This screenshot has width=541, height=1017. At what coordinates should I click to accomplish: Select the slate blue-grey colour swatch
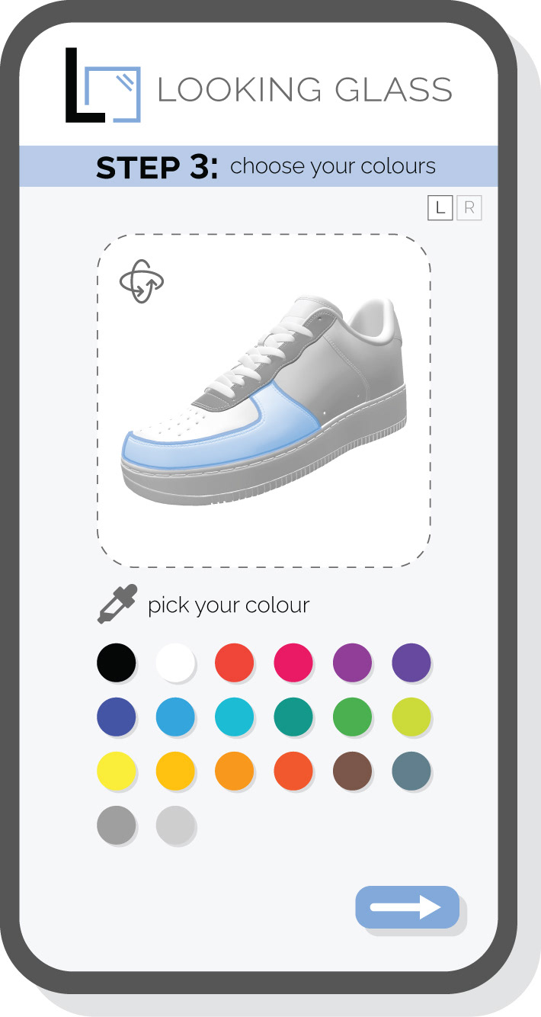point(411,772)
